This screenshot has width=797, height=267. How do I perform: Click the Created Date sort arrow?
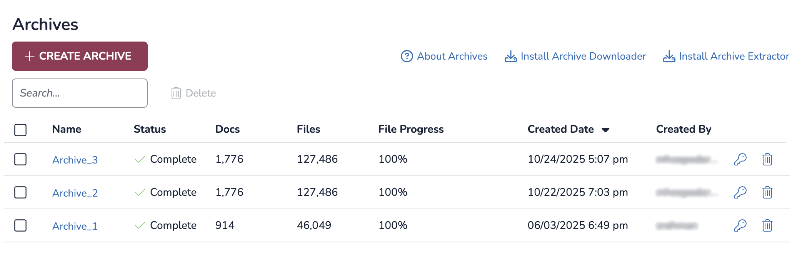[x=605, y=130]
